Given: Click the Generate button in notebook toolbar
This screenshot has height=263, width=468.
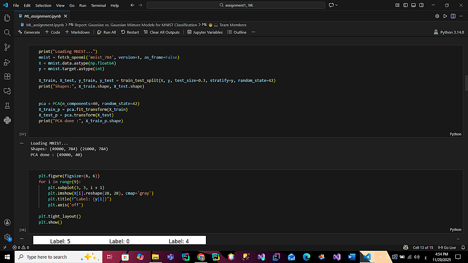Looking at the screenshot, I should tap(29, 32).
